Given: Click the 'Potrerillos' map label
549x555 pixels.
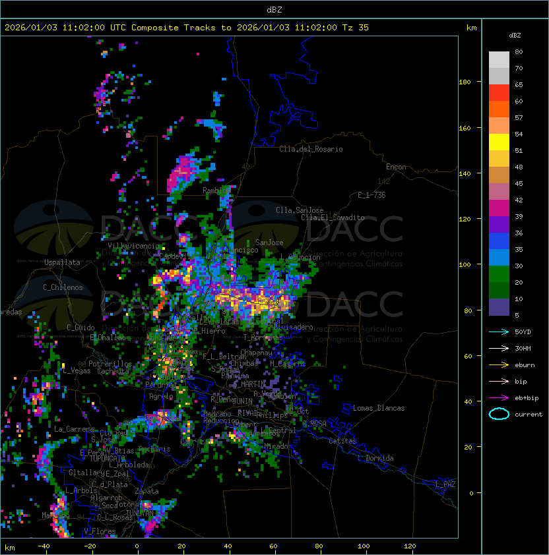Looking at the screenshot, I should tap(110, 363).
